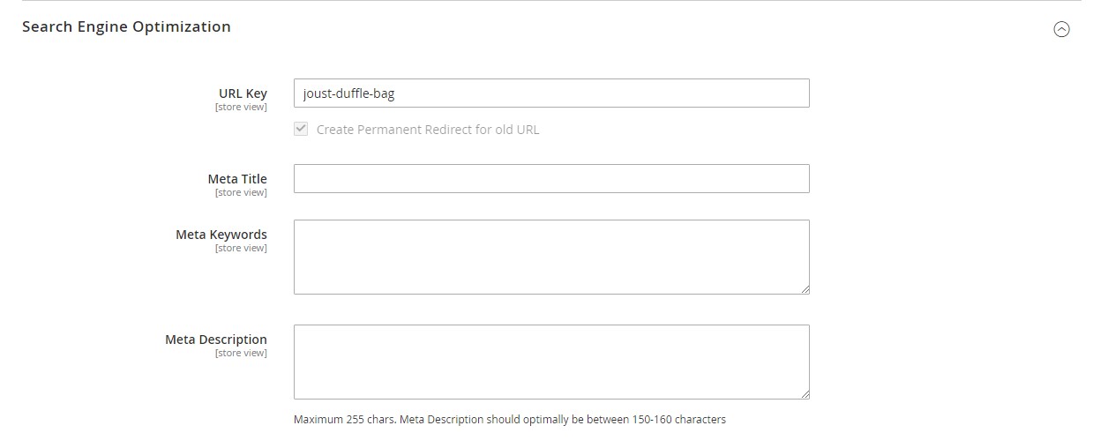Click the [store view] scope under URL Key
Screen dimensions: 1108x448
tap(241, 108)
